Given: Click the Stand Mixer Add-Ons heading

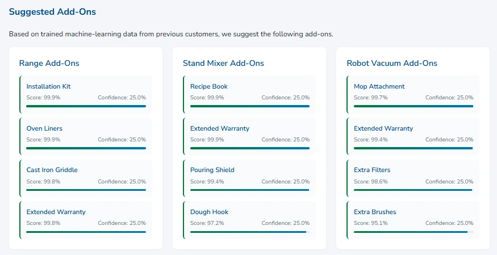Looking at the screenshot, I should click(x=223, y=63).
